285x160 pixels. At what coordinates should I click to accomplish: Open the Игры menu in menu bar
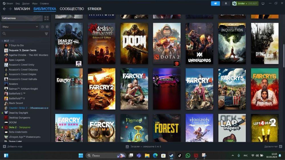35,3
